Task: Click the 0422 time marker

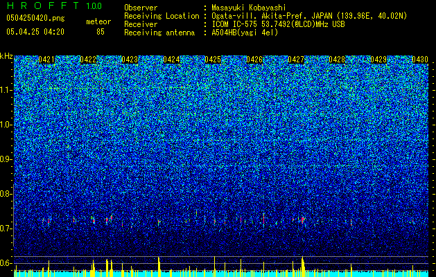Action: (x=88, y=60)
